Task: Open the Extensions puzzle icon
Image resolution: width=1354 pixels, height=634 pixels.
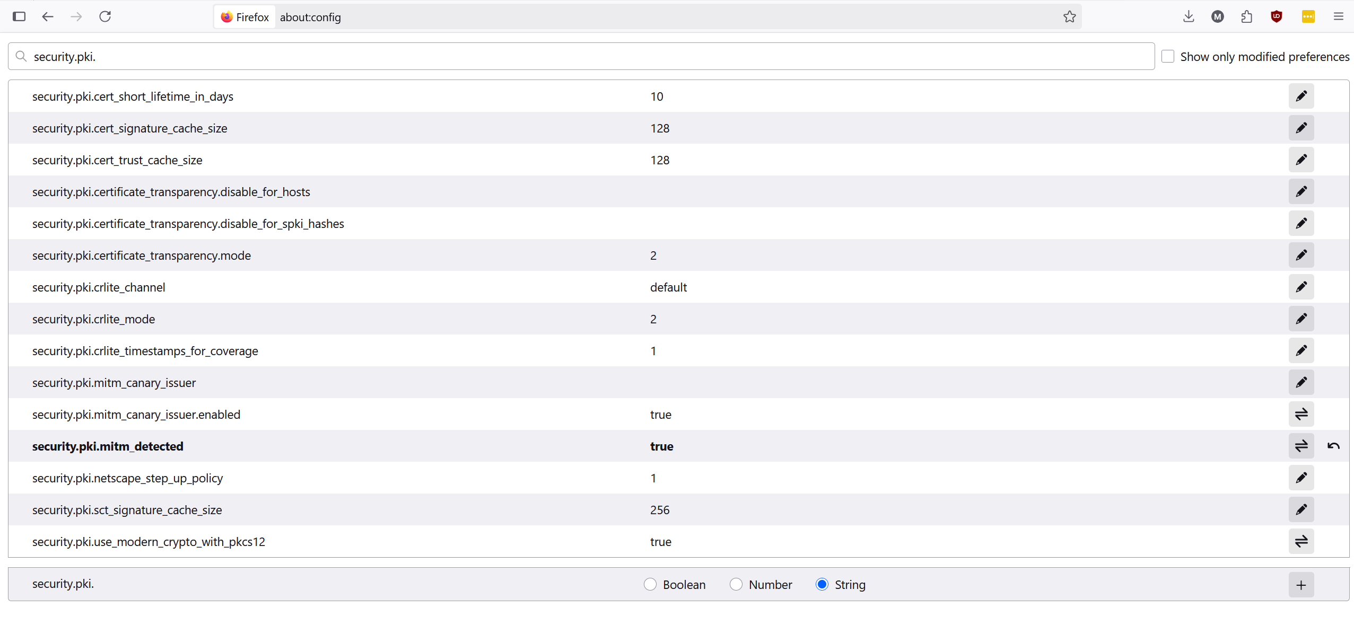Action: tap(1247, 16)
